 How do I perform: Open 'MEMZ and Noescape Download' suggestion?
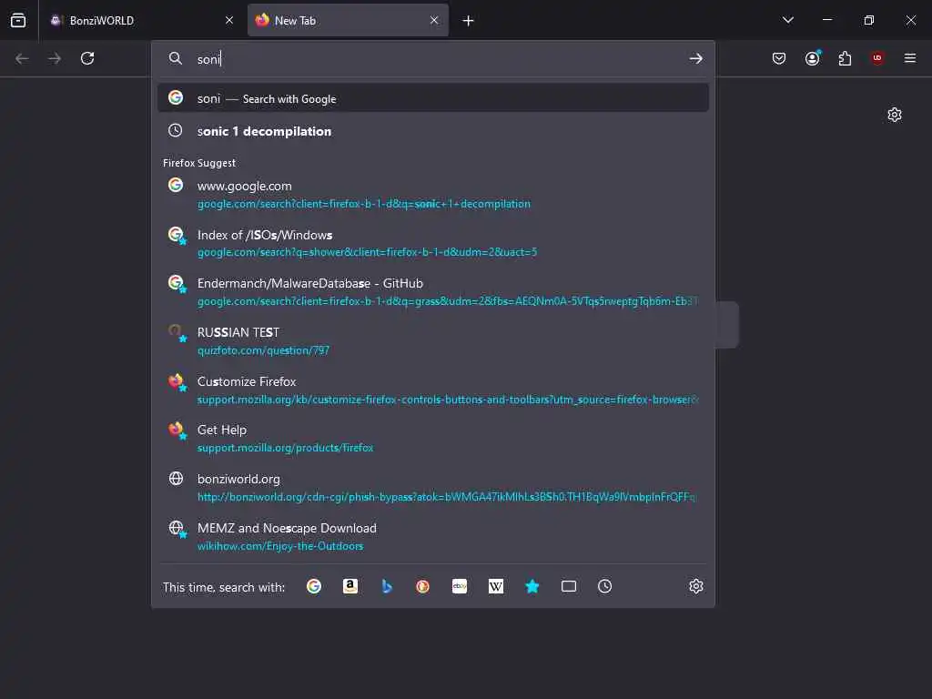432,537
